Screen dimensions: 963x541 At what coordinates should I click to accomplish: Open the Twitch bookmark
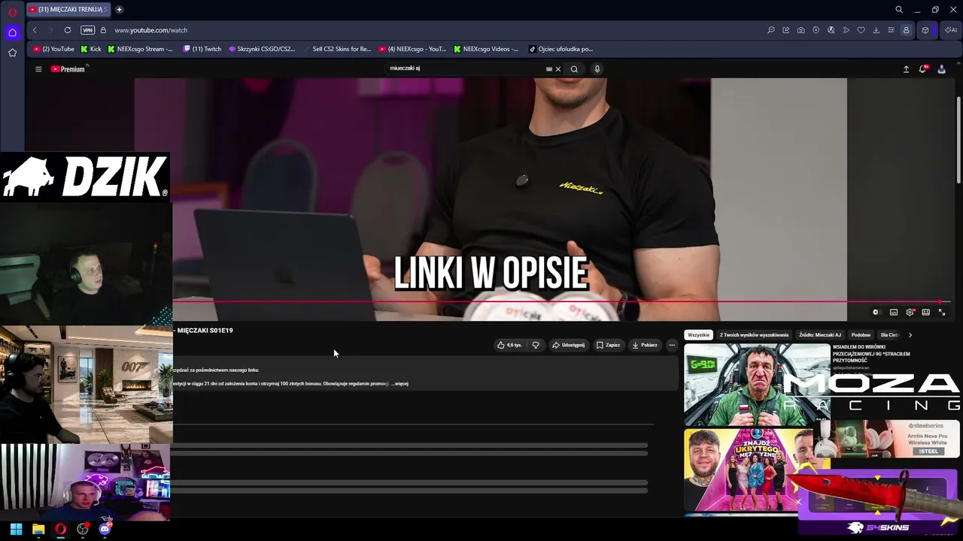[x=202, y=49]
